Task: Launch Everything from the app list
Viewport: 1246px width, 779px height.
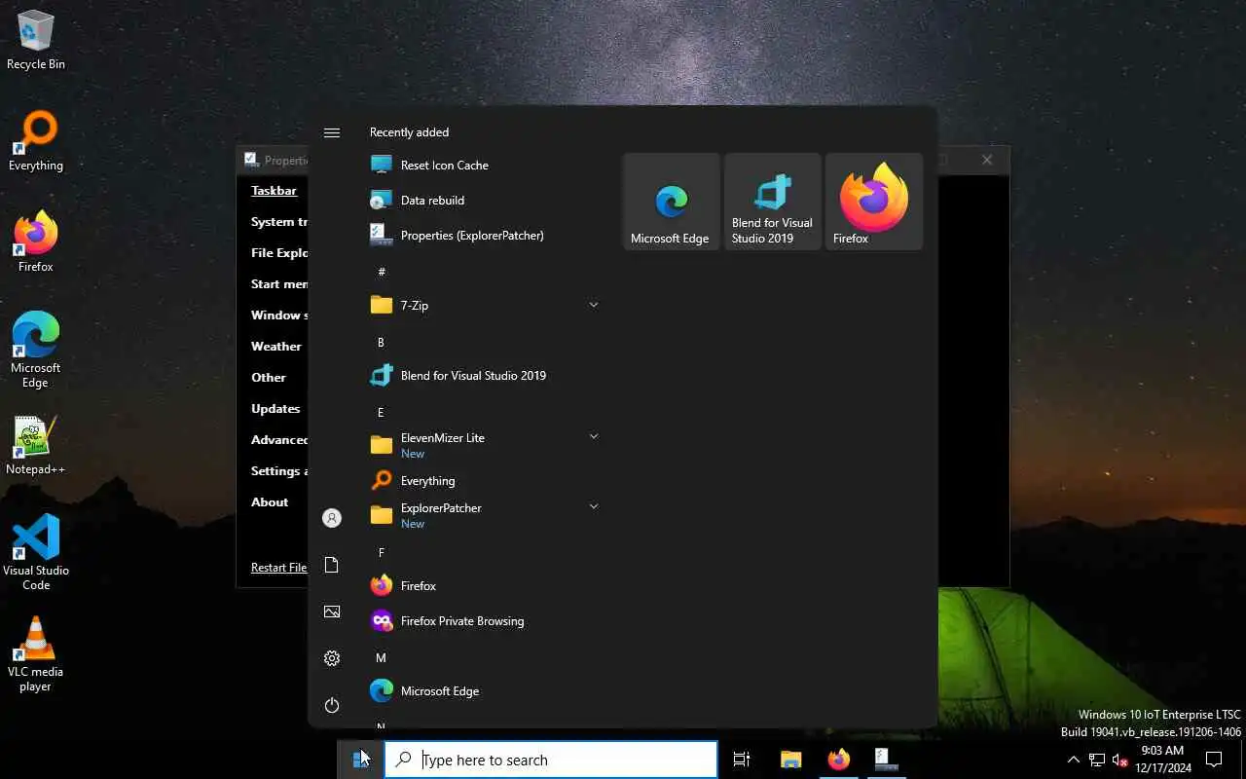Action: pyautogui.click(x=485, y=481)
